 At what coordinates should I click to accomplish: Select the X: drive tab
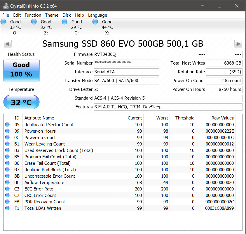tap(107, 27)
